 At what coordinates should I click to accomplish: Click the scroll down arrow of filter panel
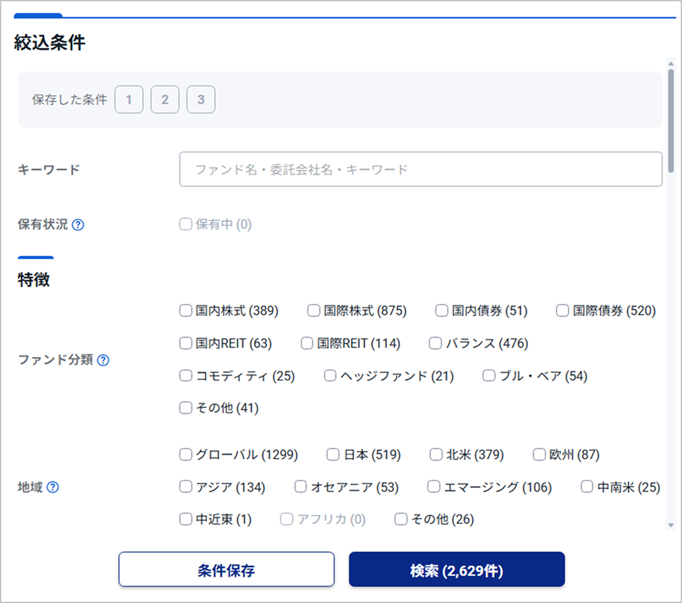[x=671, y=524]
